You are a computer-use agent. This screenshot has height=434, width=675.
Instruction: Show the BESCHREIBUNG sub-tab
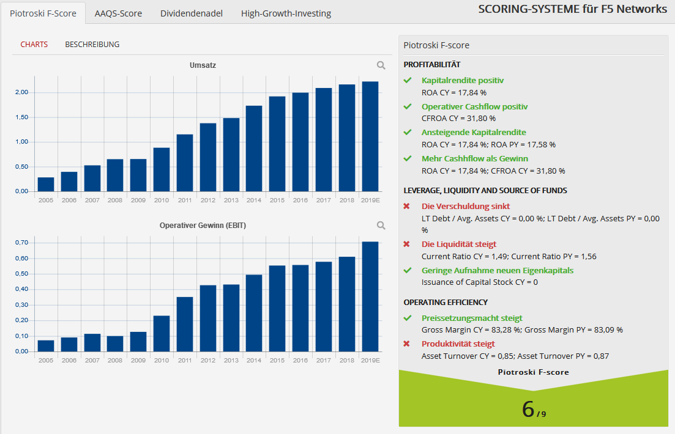(x=92, y=44)
